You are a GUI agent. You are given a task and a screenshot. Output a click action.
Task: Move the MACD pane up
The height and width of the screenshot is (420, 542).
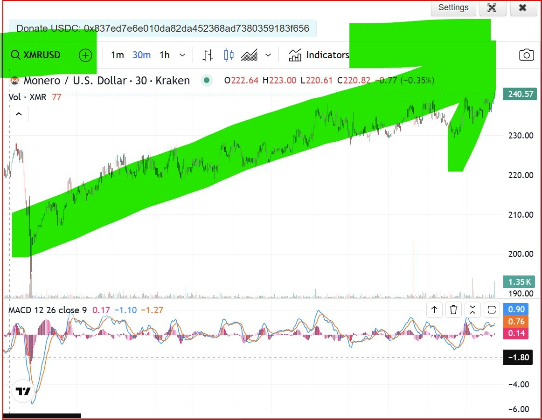point(434,310)
